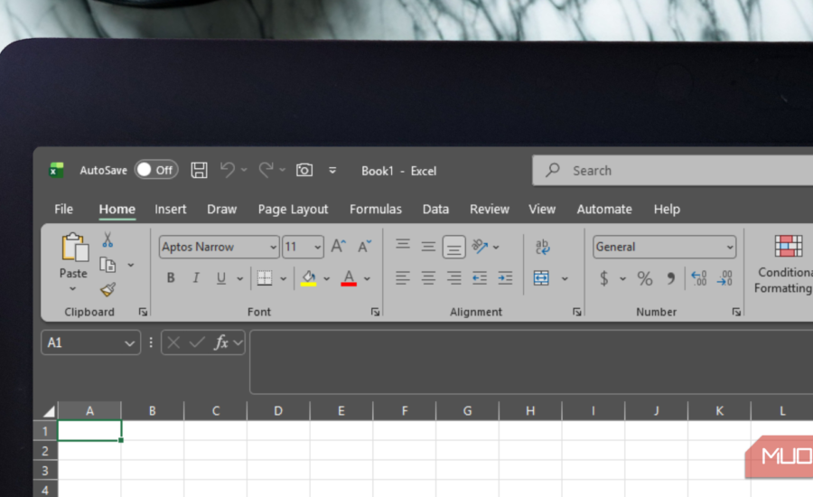Switch to the Insert tab

pos(170,209)
